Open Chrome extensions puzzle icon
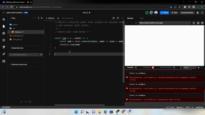The height and width of the screenshot is (115, 205). click(185, 7)
